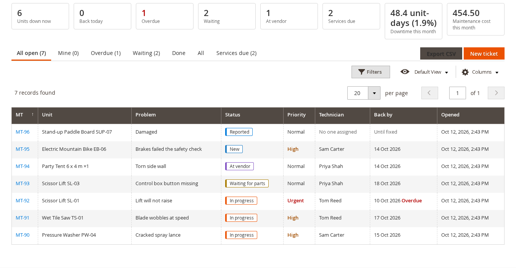This screenshot has width=516, height=268.
Task: Click the Overdue summary card
Action: [x=164, y=16]
